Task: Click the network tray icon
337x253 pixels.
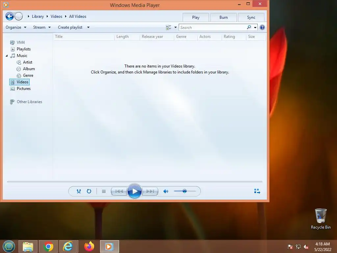Action: pos(298,246)
